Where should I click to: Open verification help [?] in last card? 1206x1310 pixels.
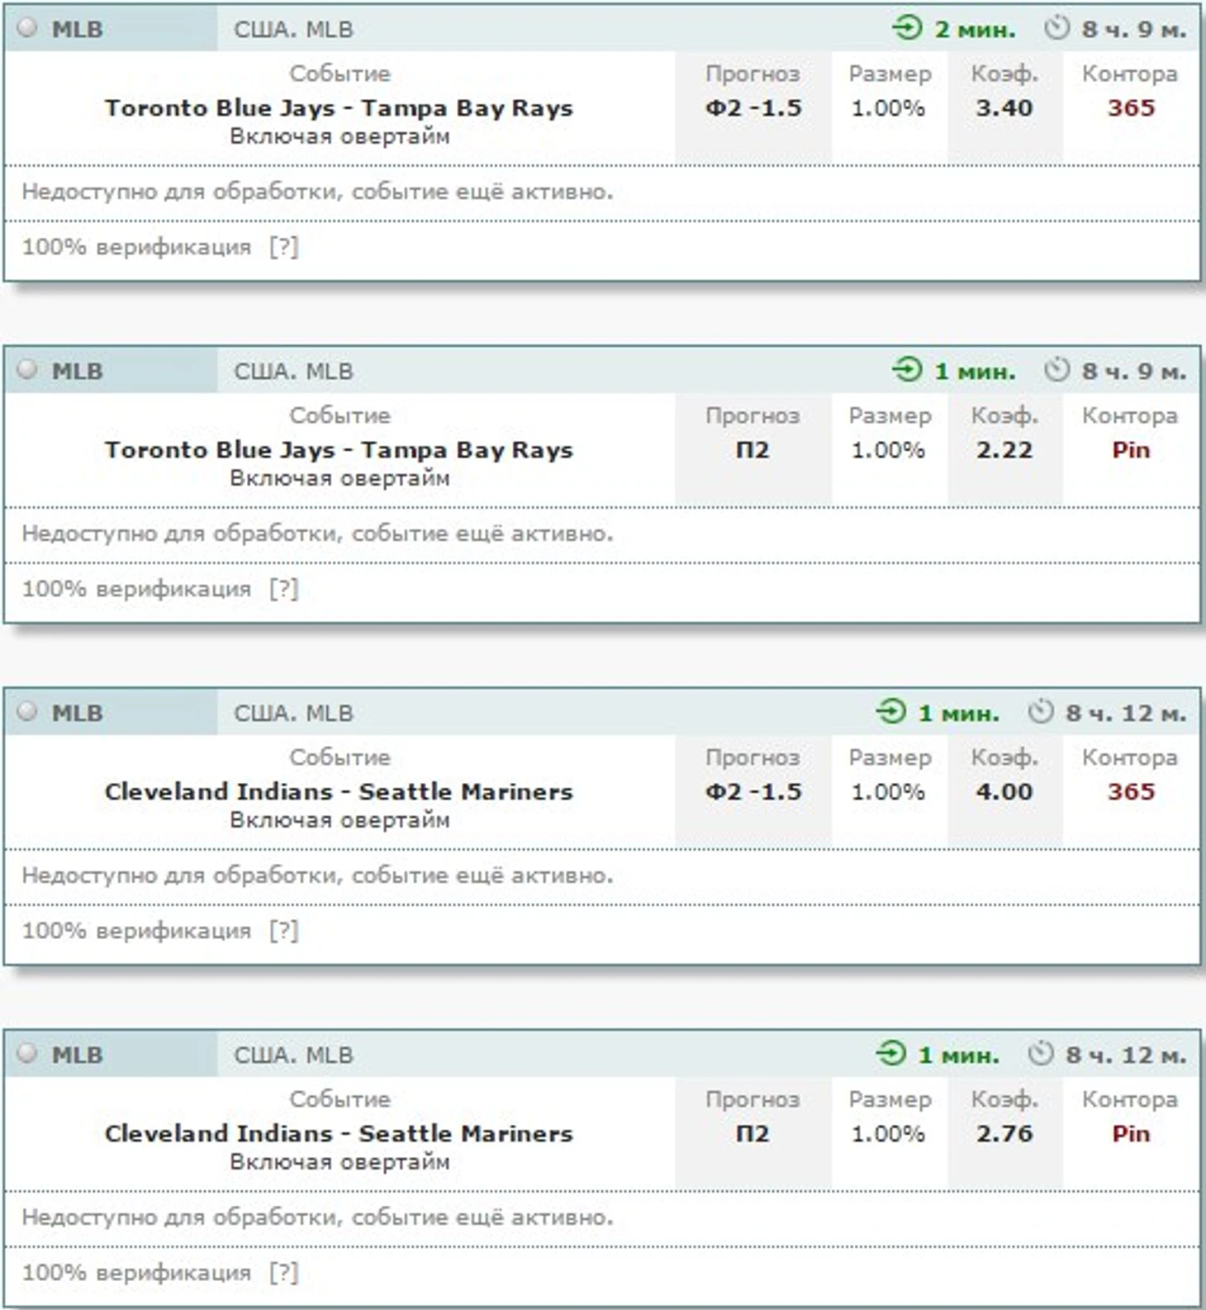pyautogui.click(x=283, y=1273)
